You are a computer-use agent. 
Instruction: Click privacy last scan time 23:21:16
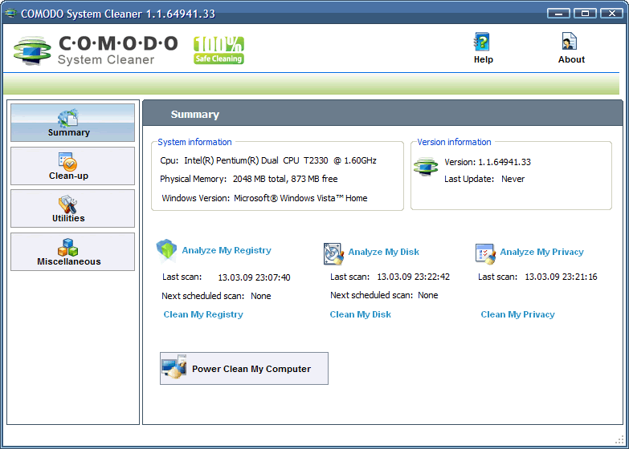point(561,277)
